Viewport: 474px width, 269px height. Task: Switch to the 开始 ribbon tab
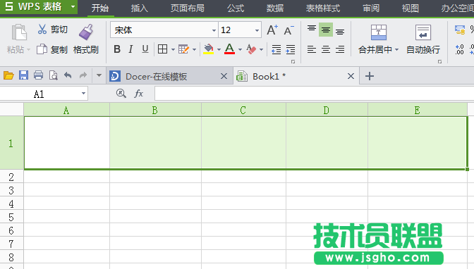100,8
